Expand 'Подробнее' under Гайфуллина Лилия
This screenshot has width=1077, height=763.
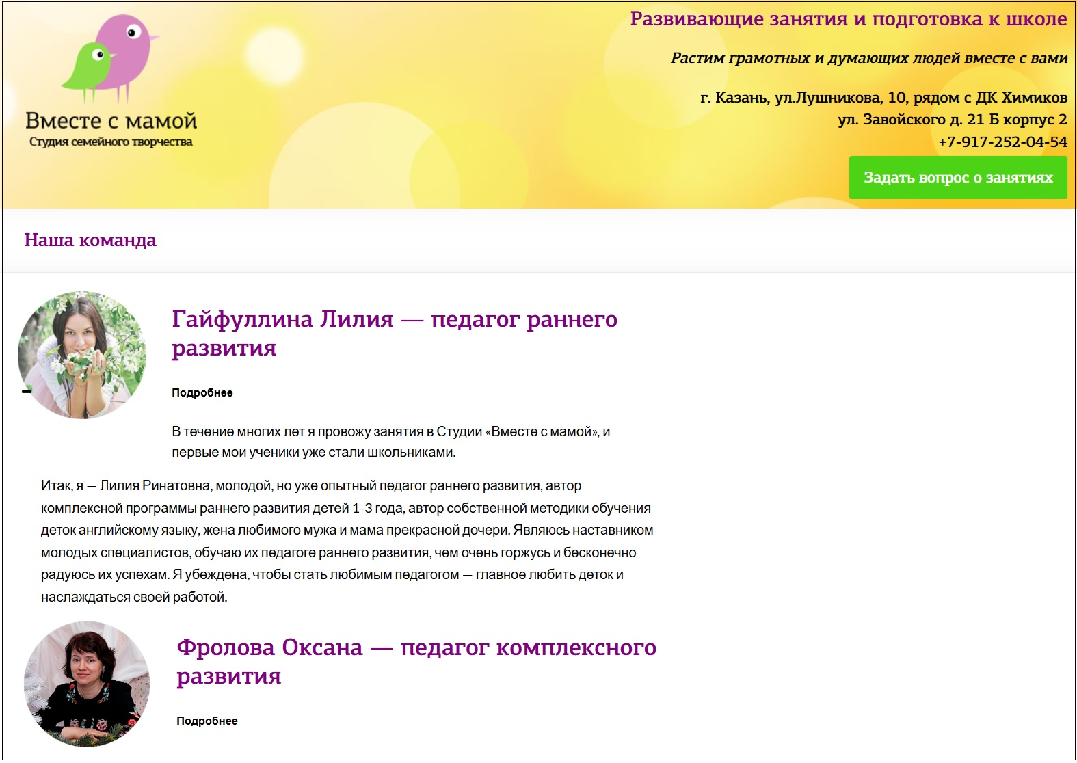pyautogui.click(x=202, y=392)
